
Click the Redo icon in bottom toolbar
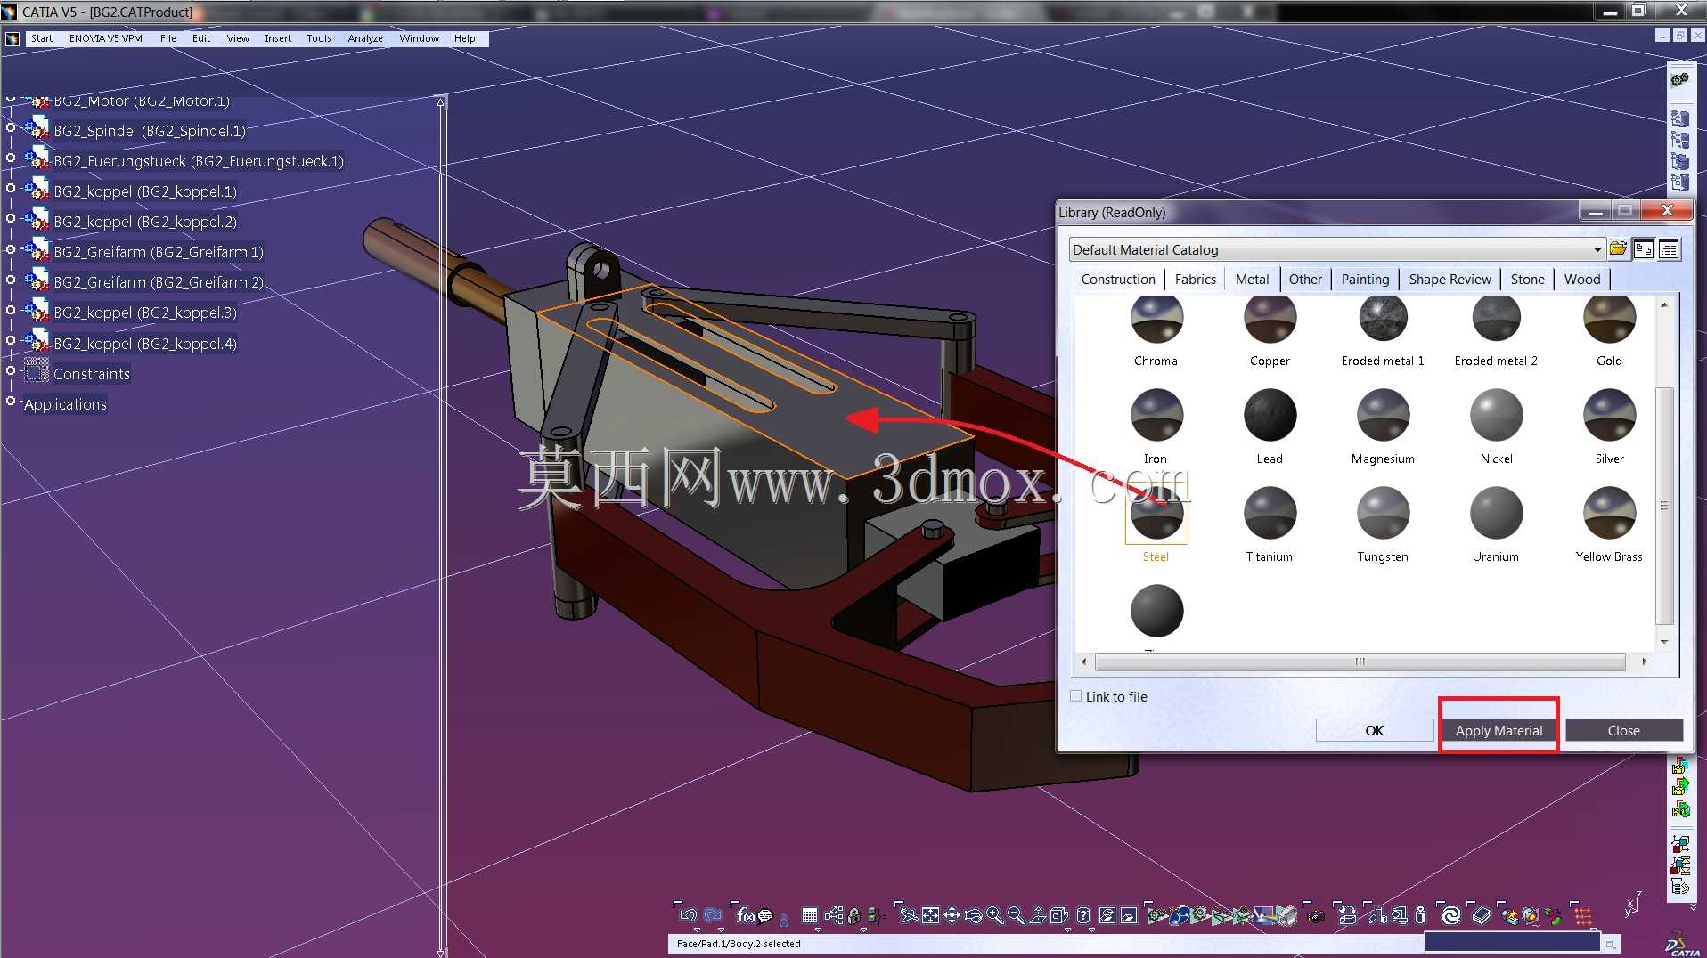712,915
